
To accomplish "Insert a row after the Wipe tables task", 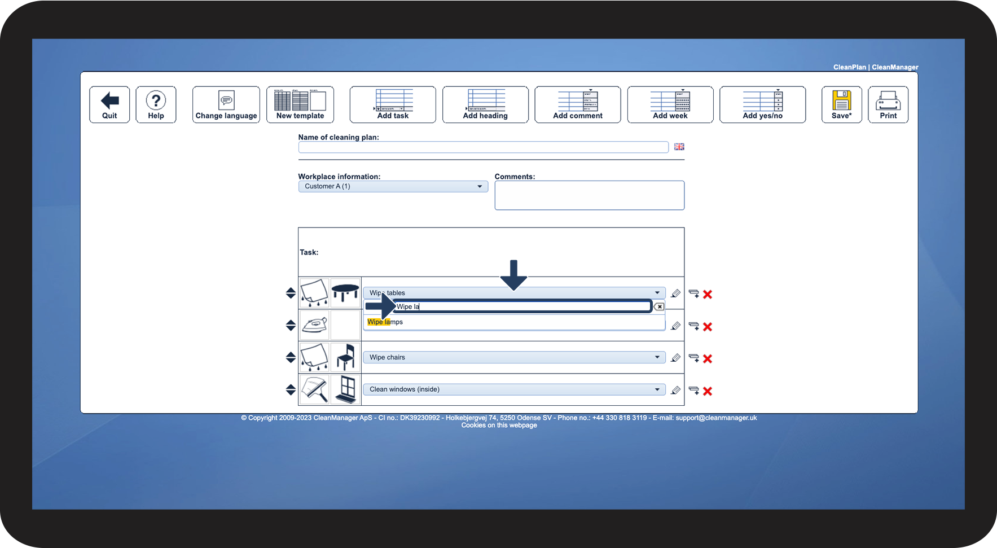I will [694, 293].
